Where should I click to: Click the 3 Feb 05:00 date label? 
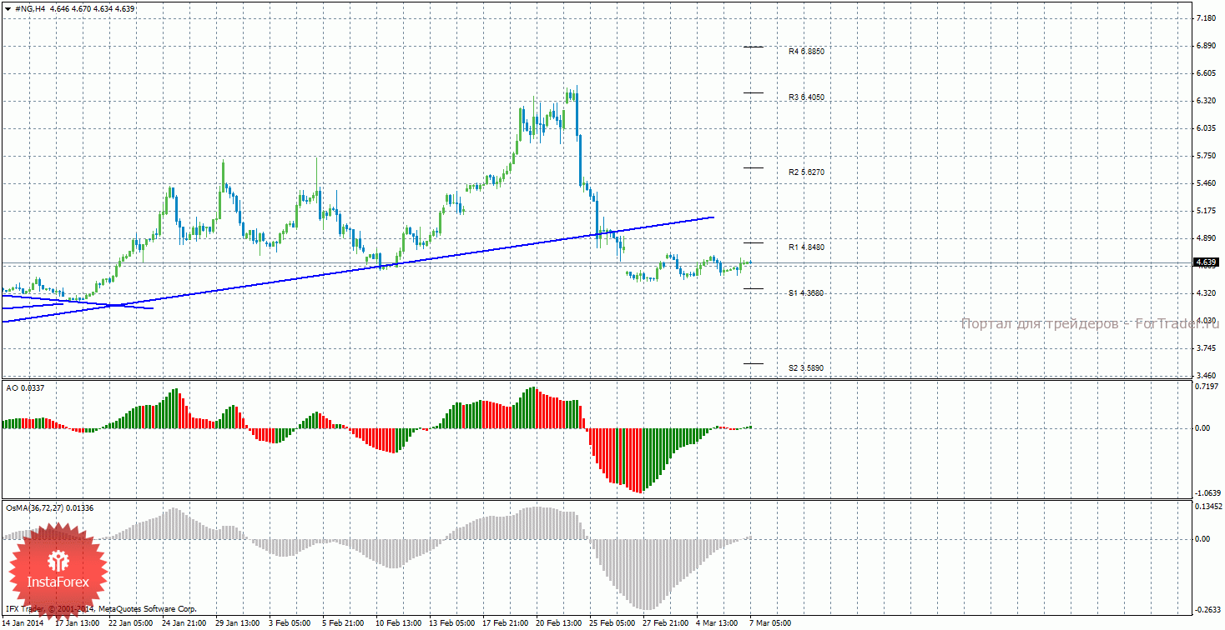pos(289,622)
